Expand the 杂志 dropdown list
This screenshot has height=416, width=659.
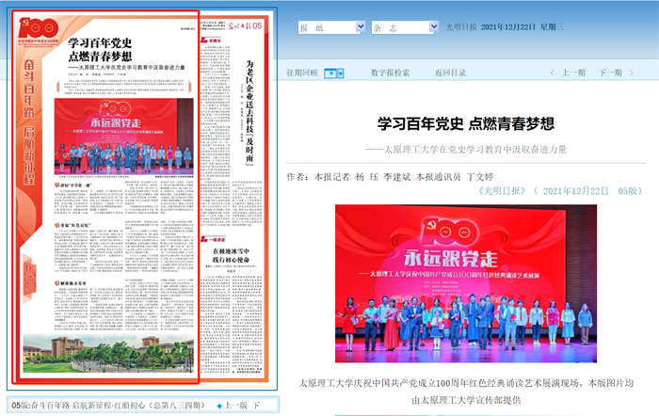point(432,28)
